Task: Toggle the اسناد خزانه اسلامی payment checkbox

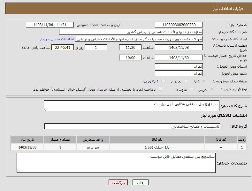Action: 160,89
